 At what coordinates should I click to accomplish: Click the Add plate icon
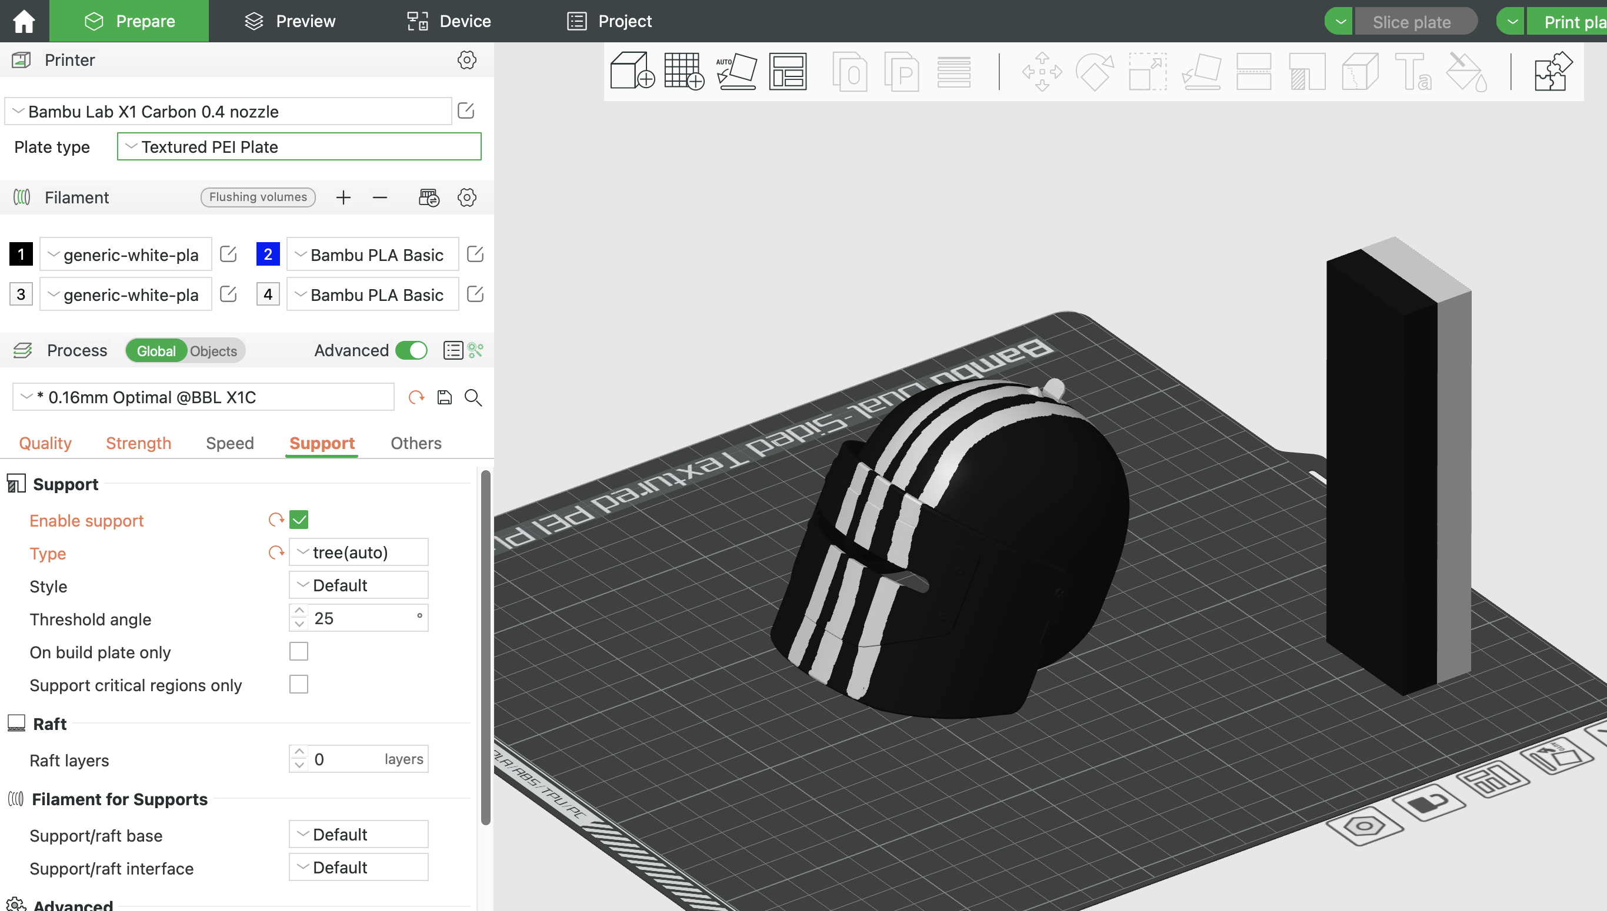(684, 71)
